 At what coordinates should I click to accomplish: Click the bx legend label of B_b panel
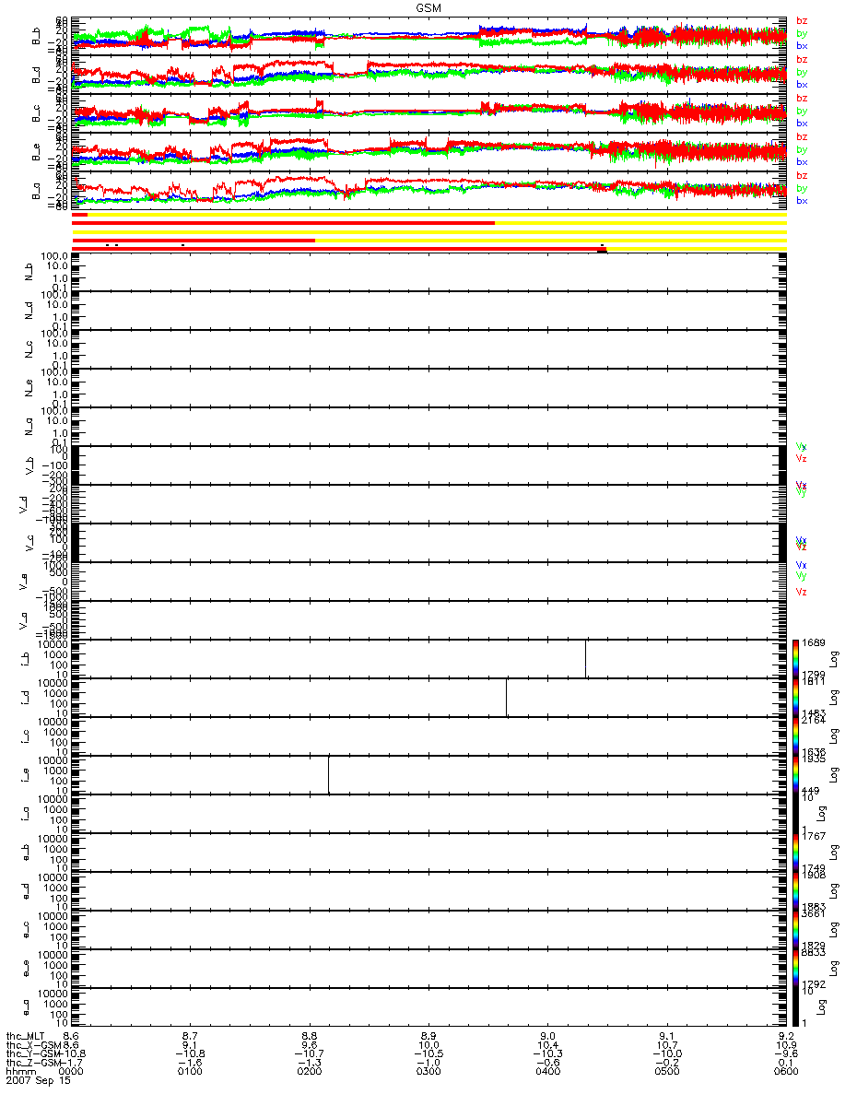[802, 45]
